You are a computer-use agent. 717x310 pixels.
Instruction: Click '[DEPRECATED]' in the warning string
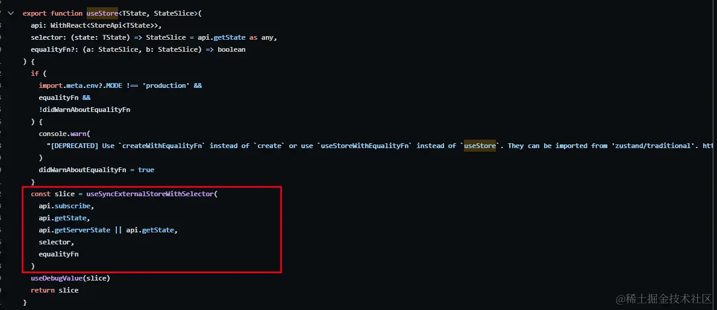coord(75,146)
